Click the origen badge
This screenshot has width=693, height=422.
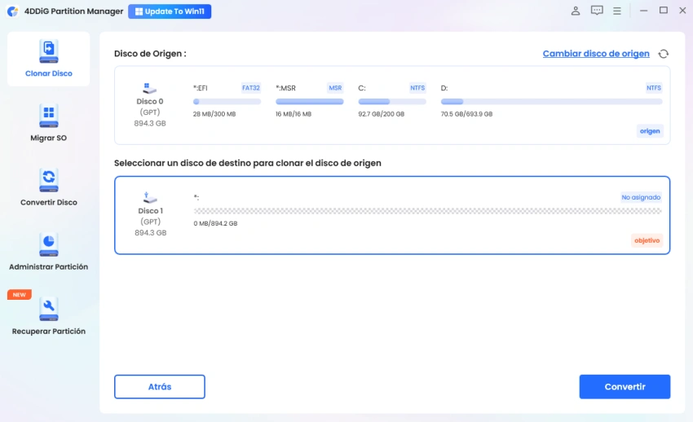[650, 131]
